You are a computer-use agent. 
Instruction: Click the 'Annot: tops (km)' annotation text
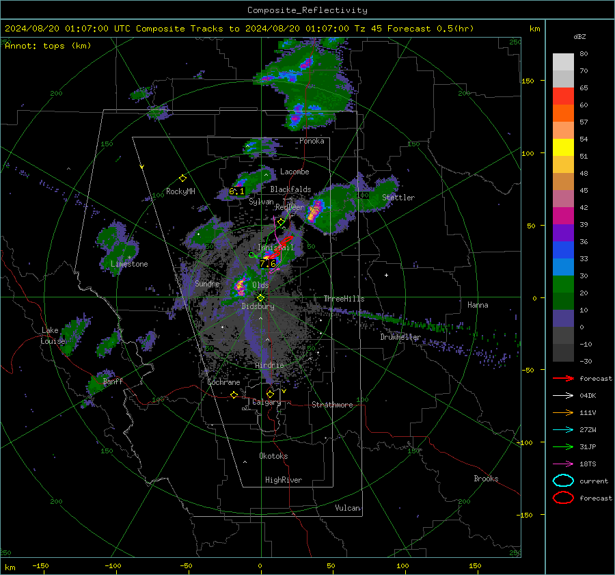(x=48, y=46)
